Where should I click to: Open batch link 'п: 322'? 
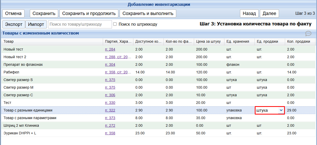pyautogui.click(x=110, y=110)
